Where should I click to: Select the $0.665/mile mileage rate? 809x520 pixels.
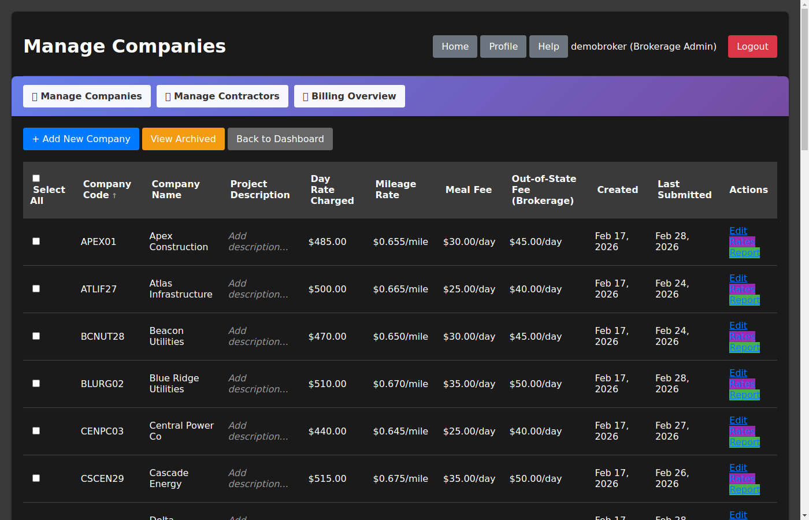(400, 289)
